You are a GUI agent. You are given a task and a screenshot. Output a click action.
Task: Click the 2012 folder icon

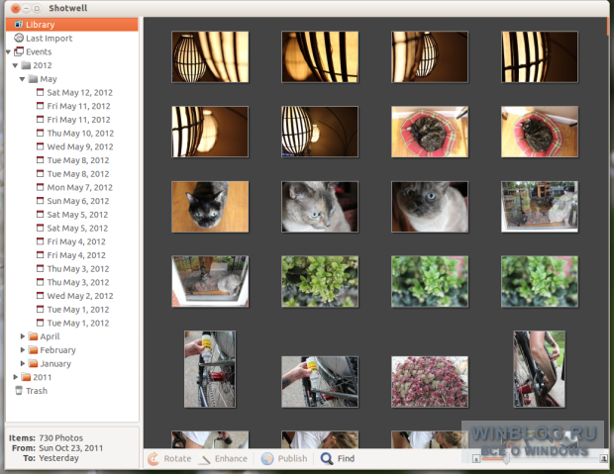(26, 65)
